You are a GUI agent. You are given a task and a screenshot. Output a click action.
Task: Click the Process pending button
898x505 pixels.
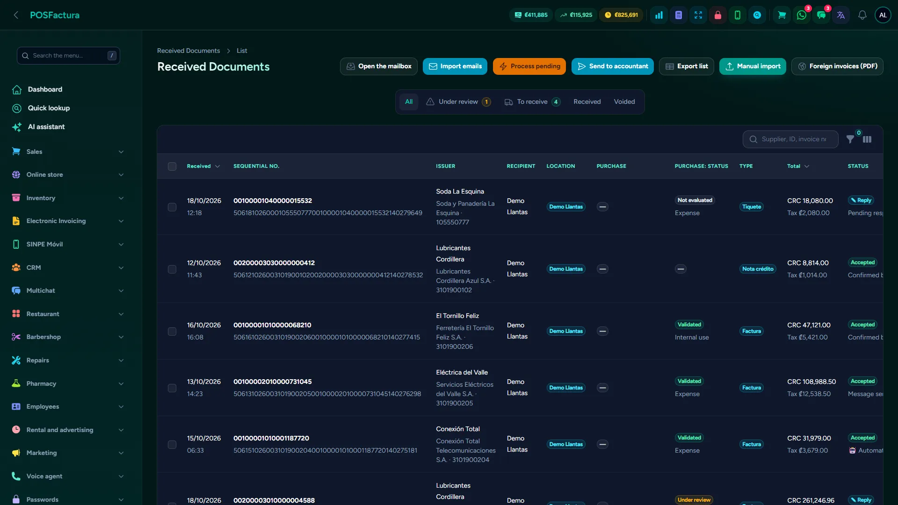[x=529, y=66]
